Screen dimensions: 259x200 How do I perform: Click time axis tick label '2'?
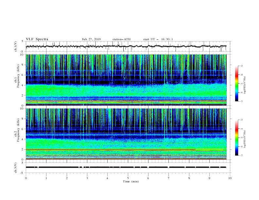(67, 178)
